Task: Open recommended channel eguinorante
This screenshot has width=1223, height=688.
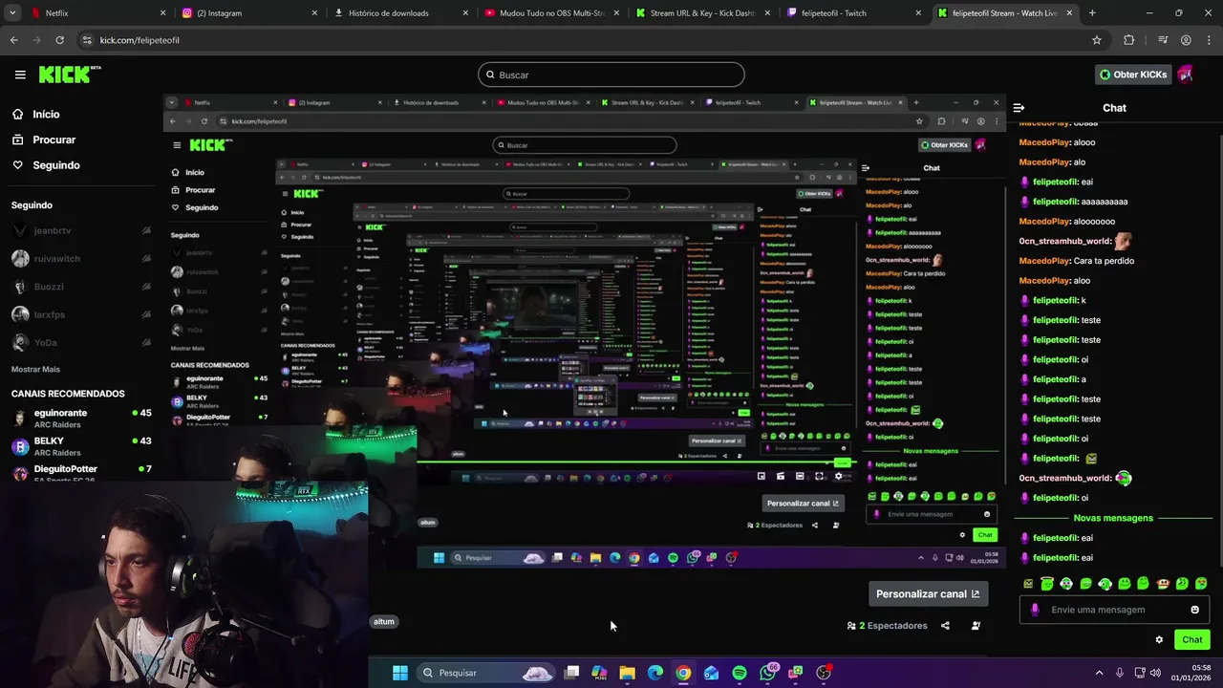Action: point(81,419)
